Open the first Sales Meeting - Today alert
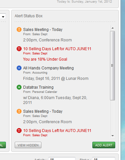125x160 pixels. click(43, 30)
